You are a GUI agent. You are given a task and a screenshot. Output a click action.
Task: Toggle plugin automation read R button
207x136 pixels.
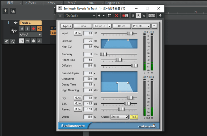point(138,16)
